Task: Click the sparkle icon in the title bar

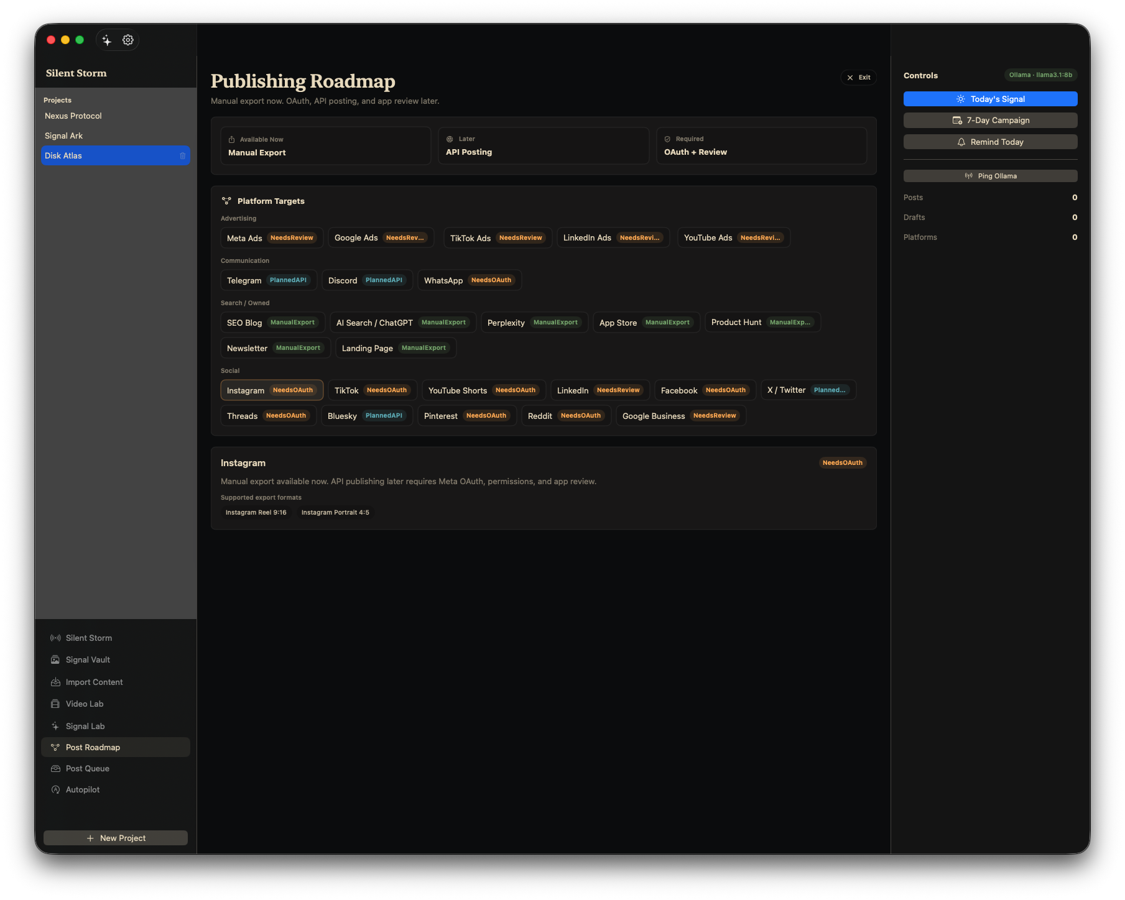Action: (107, 40)
